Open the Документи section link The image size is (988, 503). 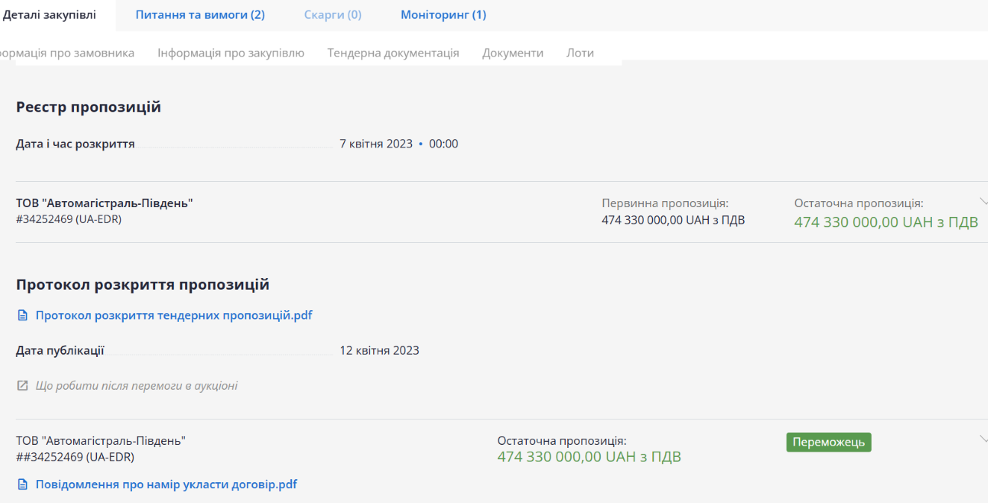pos(513,53)
